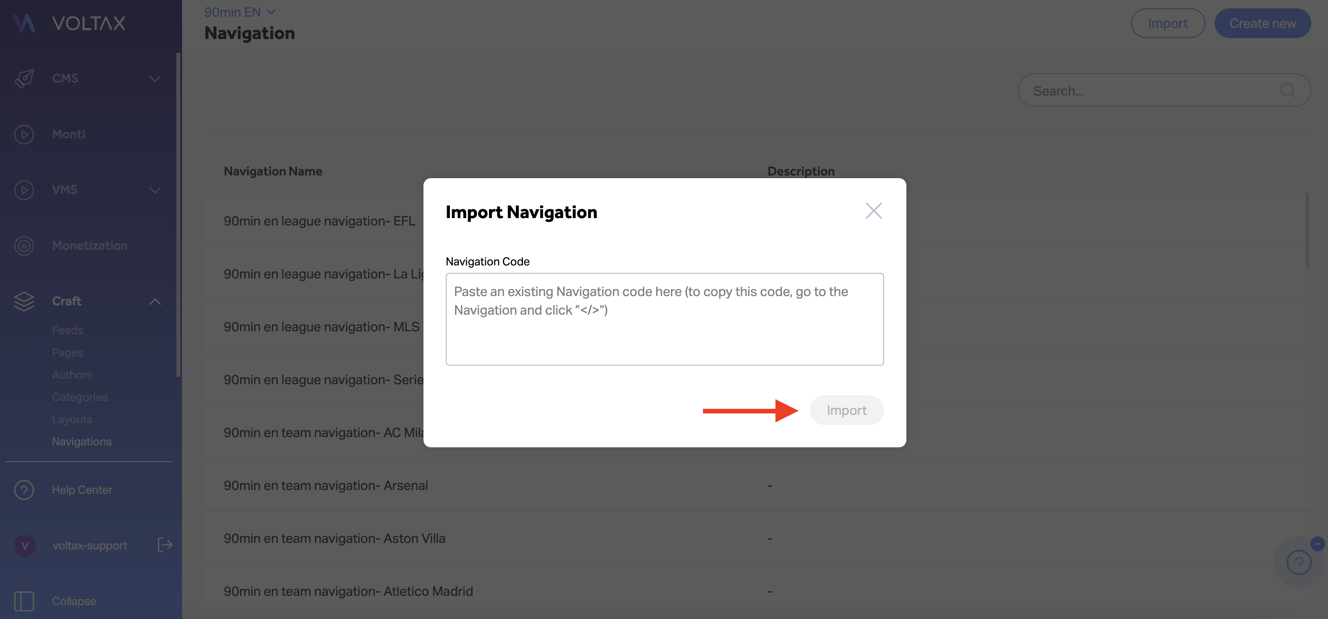Select Navigations under Craft
The width and height of the screenshot is (1328, 619).
pos(81,441)
